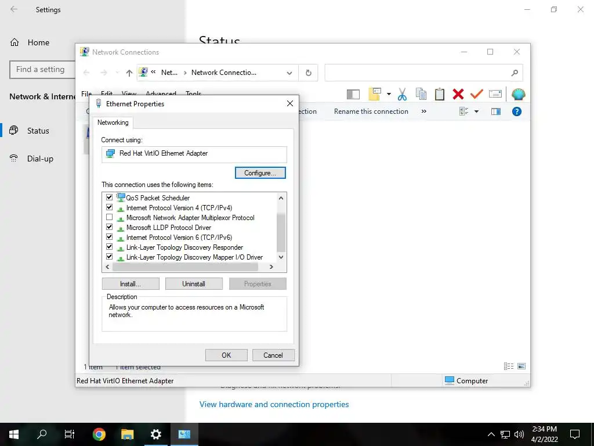Uncheck Internet Protocol Version 6 (TCP/IPv6)
594x446 pixels.
pos(110,237)
